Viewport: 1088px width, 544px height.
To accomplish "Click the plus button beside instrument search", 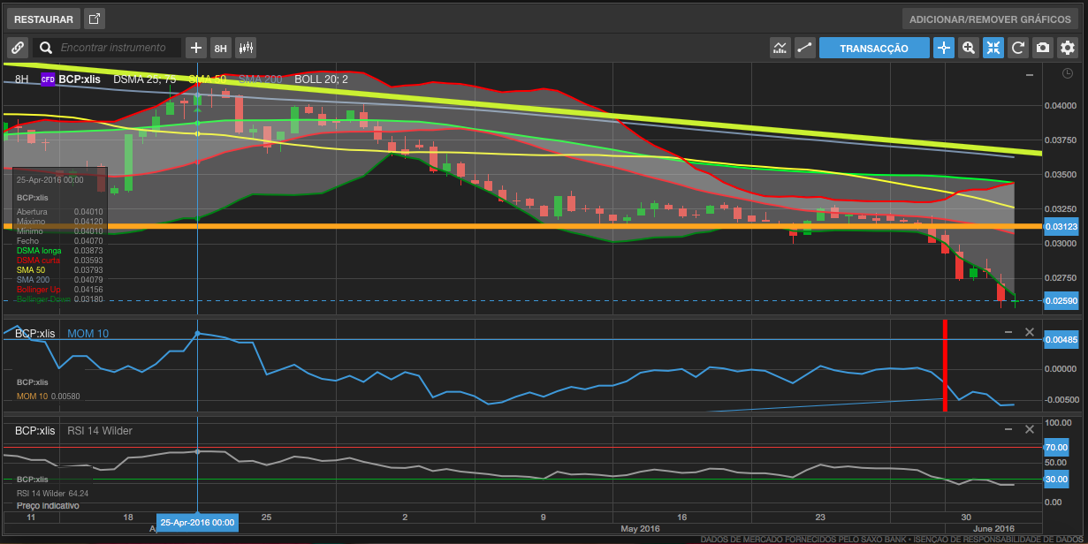I will [x=196, y=48].
